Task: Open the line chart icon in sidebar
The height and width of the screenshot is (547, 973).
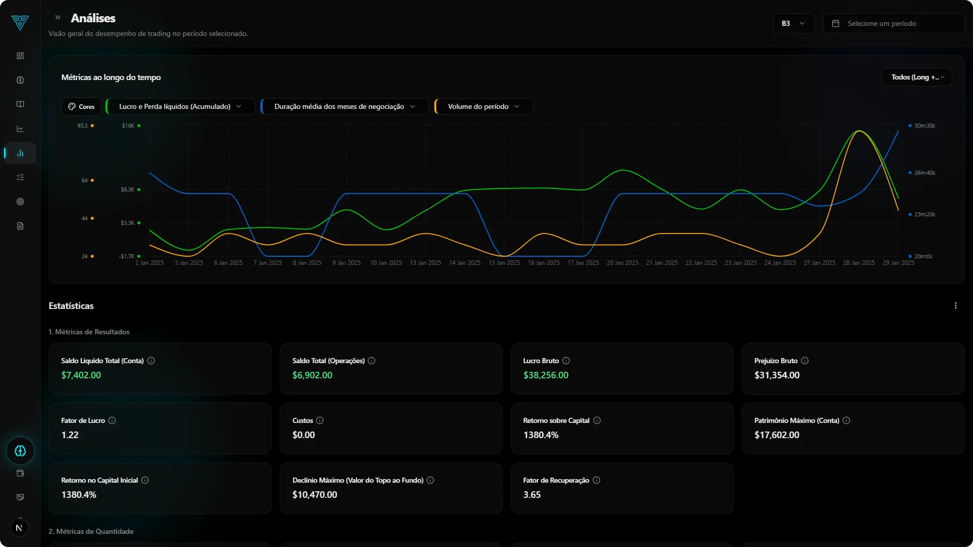Action: click(x=20, y=129)
